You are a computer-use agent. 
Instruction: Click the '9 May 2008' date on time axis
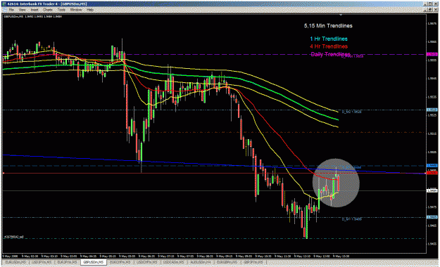(10, 256)
